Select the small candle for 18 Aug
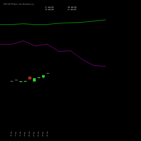Viewport: 141px width, 141px height. [x=21, y=81]
